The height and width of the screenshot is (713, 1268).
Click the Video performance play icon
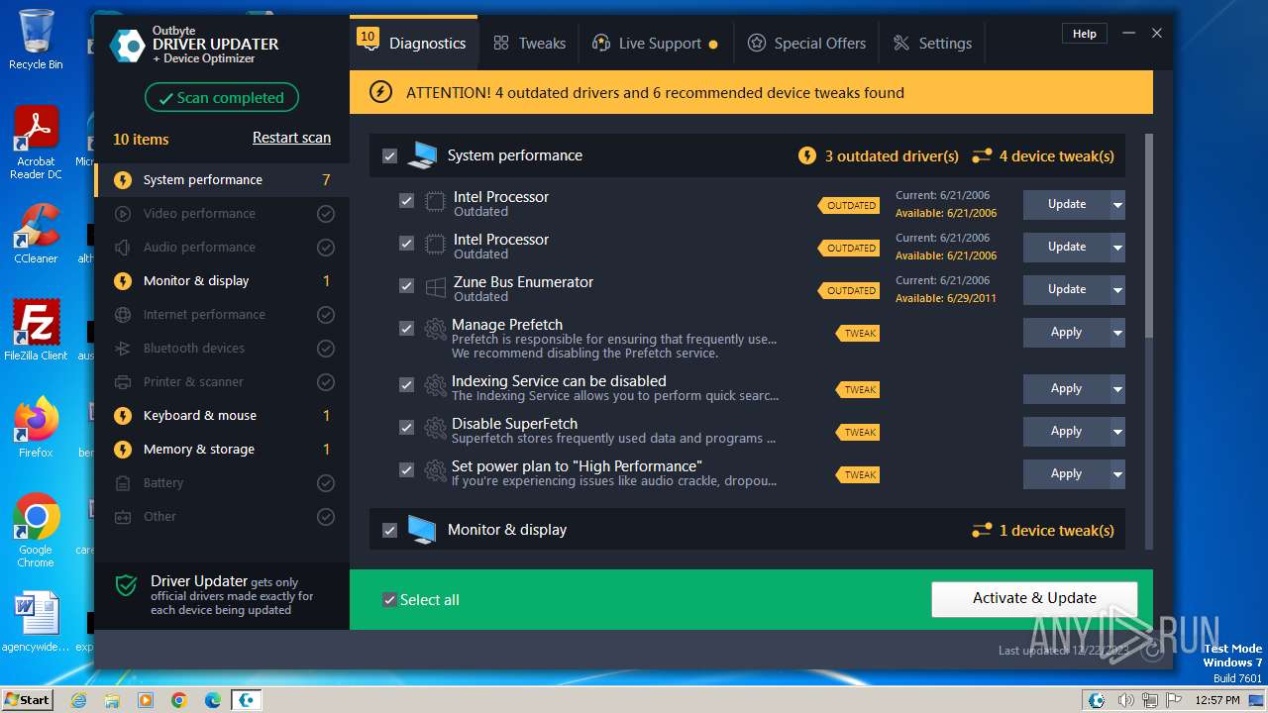click(x=123, y=214)
